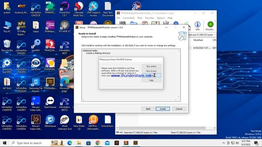Open the polash user folder icon
This screenshot has width=262, height=147.
point(7,8)
